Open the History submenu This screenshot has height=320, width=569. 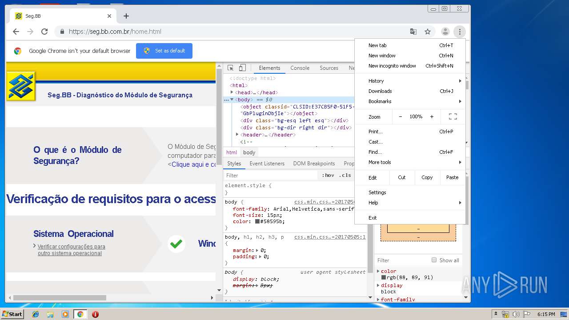tap(410, 81)
